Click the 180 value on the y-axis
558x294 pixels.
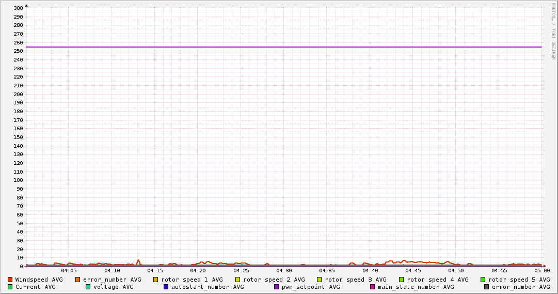(x=19, y=112)
